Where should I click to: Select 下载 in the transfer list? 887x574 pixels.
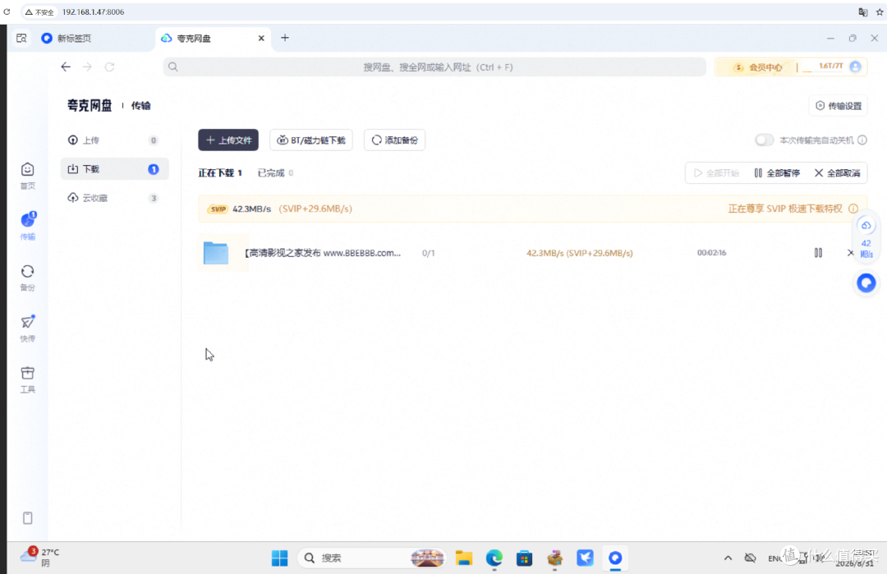[114, 169]
